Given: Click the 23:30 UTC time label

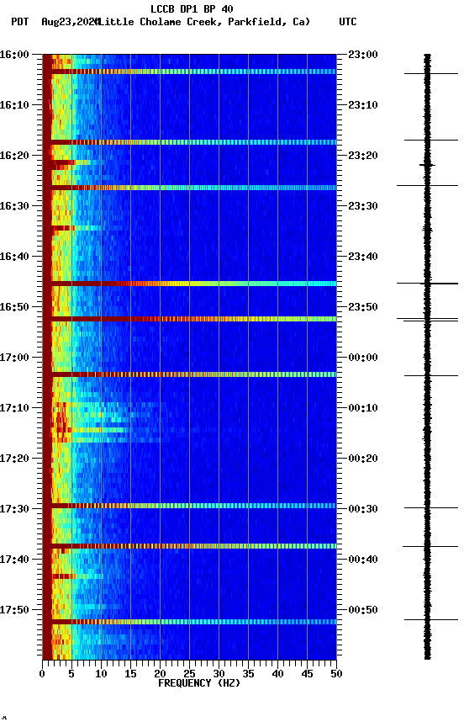Looking at the screenshot, I should pos(363,206).
